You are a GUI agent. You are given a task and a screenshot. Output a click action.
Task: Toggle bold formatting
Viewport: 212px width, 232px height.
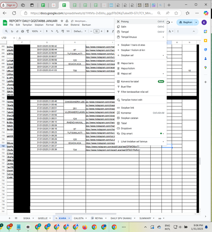(108, 31)
